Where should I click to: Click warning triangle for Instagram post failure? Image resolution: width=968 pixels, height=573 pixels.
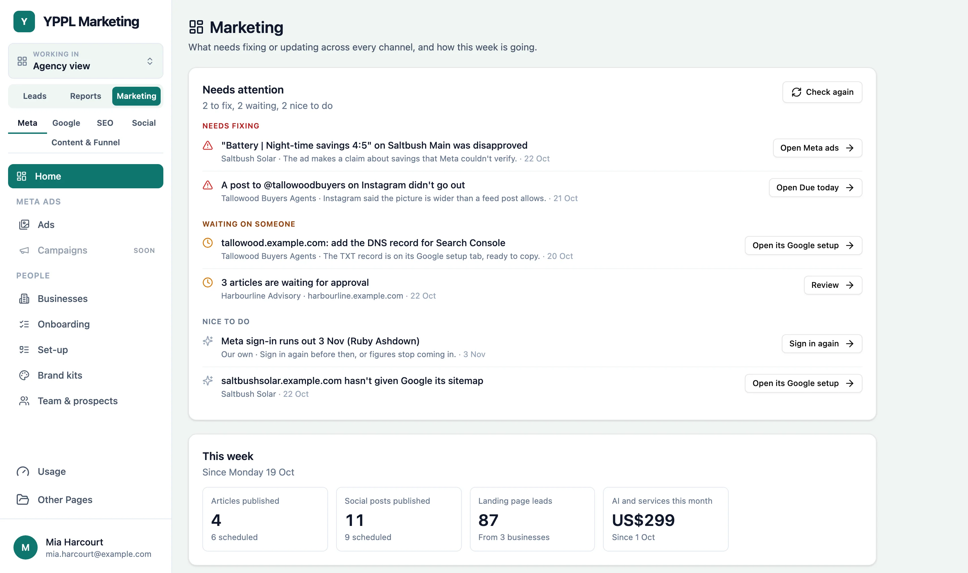click(x=208, y=185)
